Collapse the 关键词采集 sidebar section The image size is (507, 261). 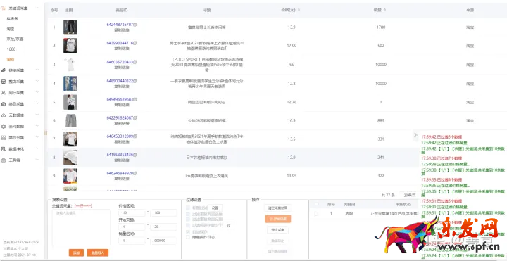[37, 8]
